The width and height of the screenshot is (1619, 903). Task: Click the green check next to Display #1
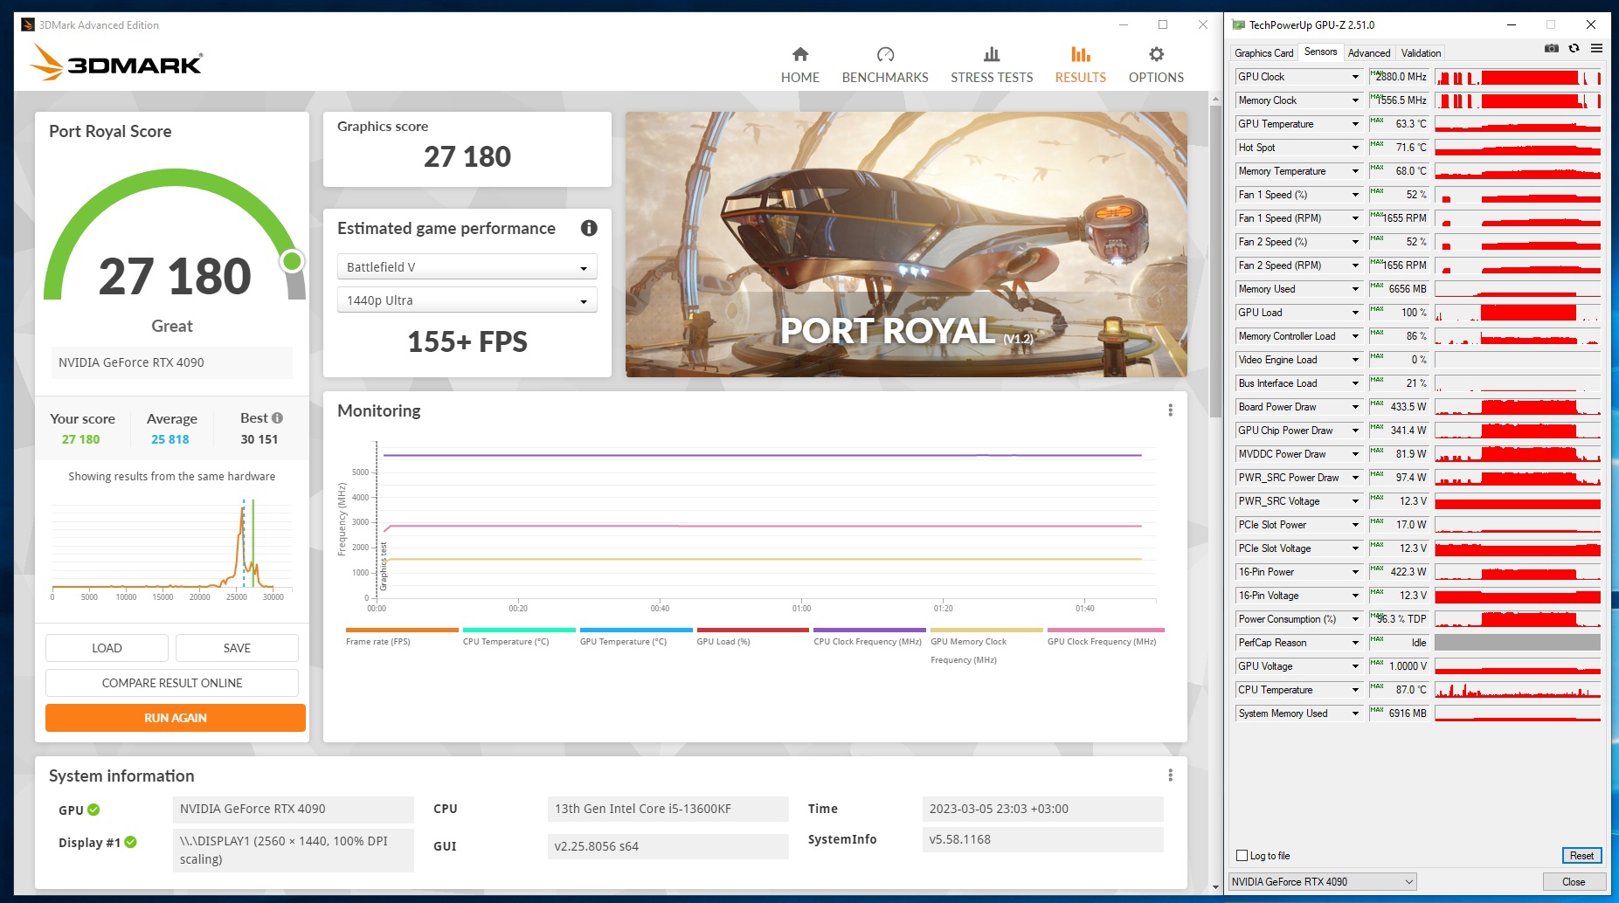pos(131,842)
